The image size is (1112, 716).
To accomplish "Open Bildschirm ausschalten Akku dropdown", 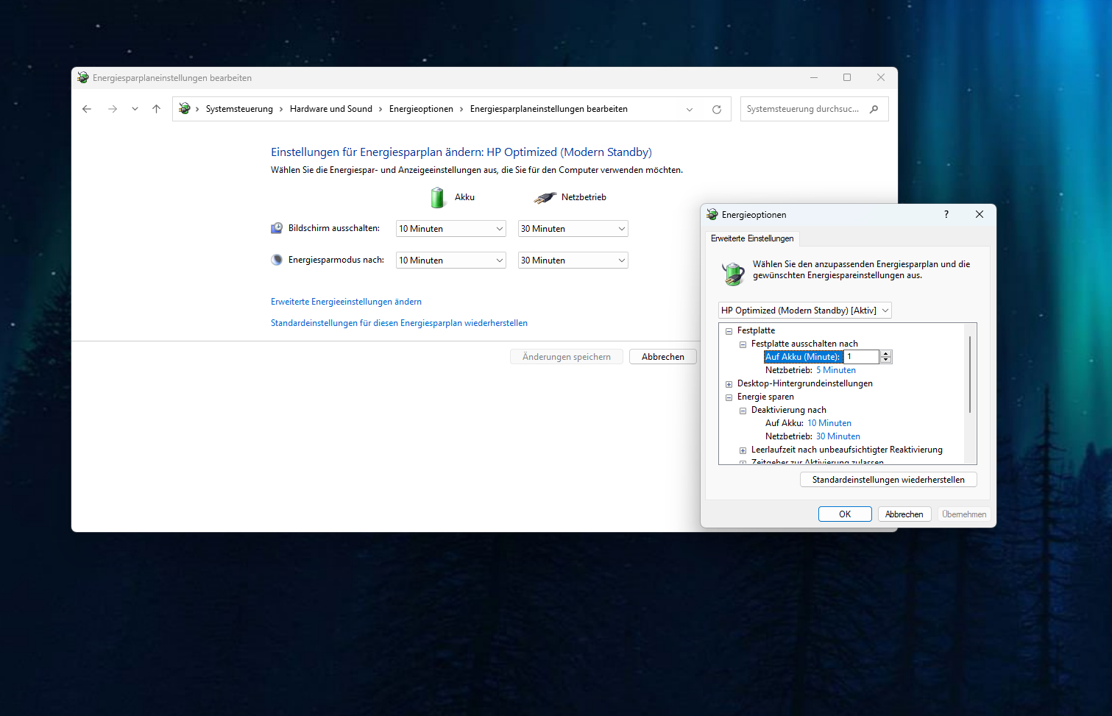I will pos(451,229).
